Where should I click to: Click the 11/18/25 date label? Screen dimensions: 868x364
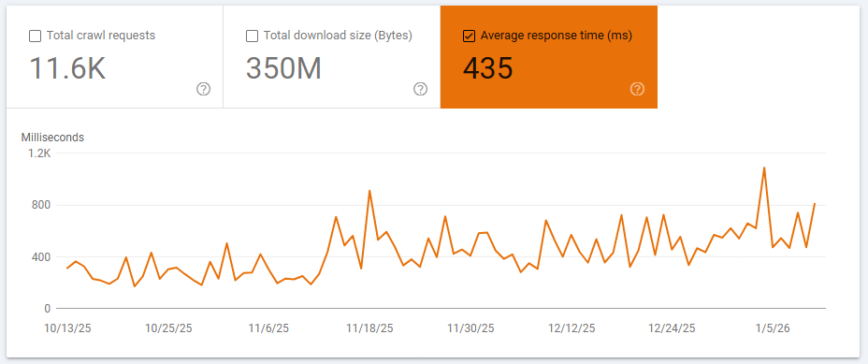click(x=369, y=328)
